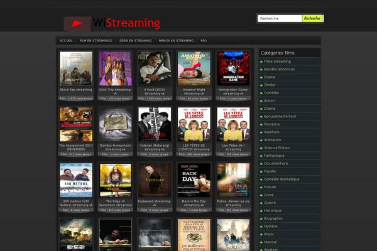Select the Romance category

click(271, 124)
